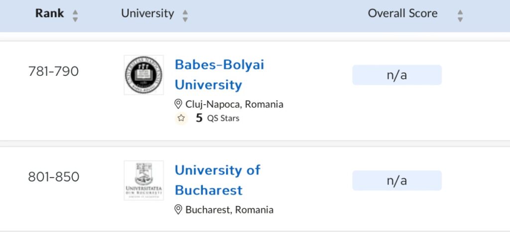Click the Rank column header

point(50,13)
